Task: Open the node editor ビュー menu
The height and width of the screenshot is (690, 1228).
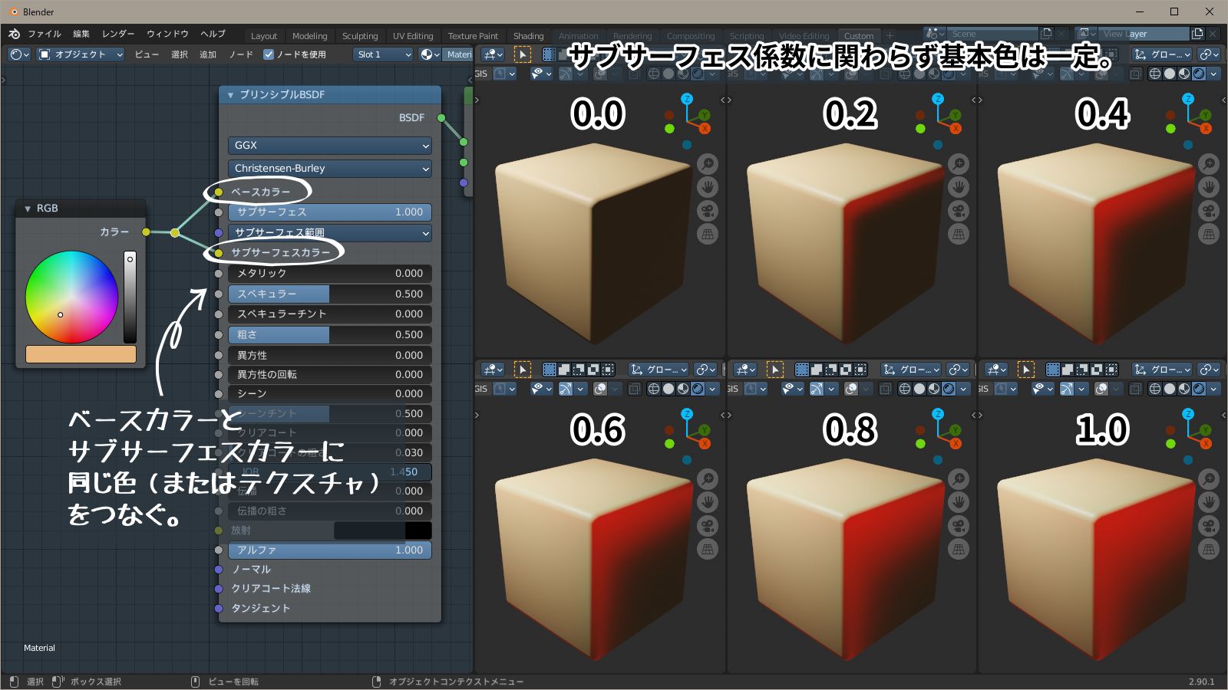Action: pyautogui.click(x=147, y=54)
